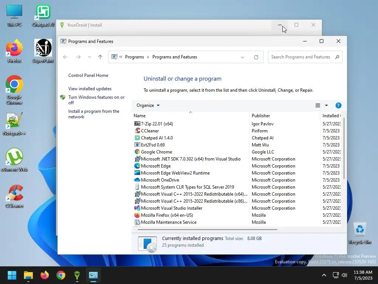Viewport: 378px width, 284px height.
Task: Select the Recycle Bin desktop icon
Action: tap(360, 234)
